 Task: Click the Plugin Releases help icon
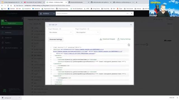[60, 29]
